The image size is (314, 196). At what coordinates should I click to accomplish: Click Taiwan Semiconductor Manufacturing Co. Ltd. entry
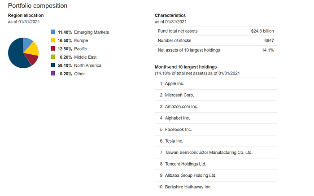click(x=209, y=152)
